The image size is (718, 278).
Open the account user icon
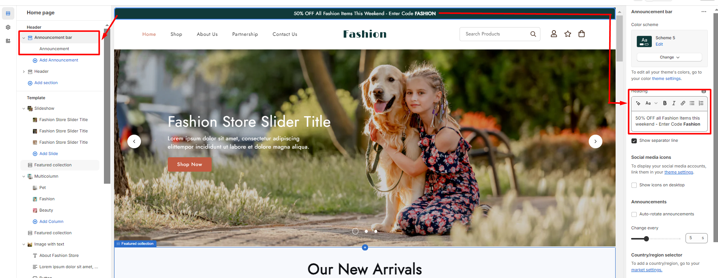click(554, 34)
